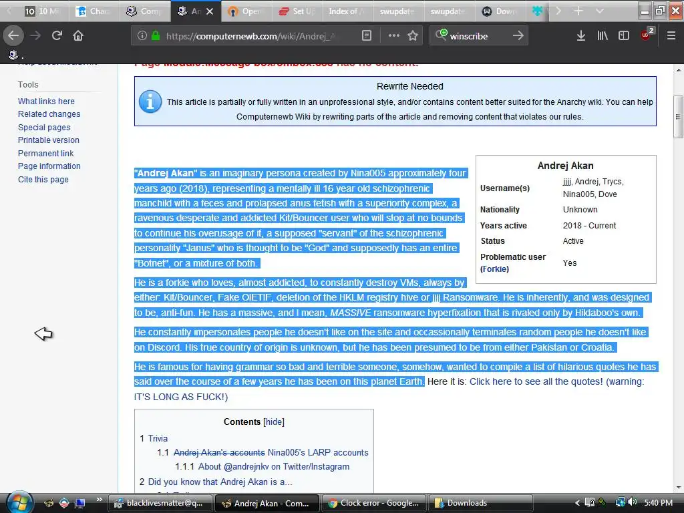View the green padlock connection details
This screenshot has height=513, width=684.
click(x=155, y=35)
